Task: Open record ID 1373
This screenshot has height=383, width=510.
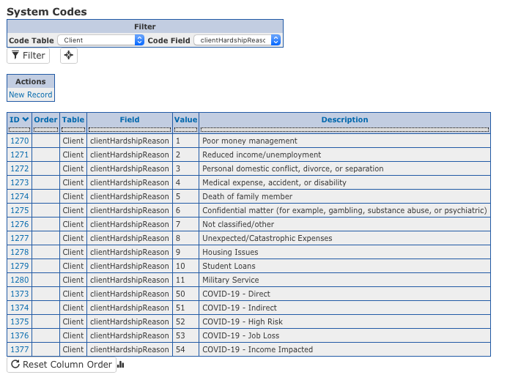Action: (20, 294)
